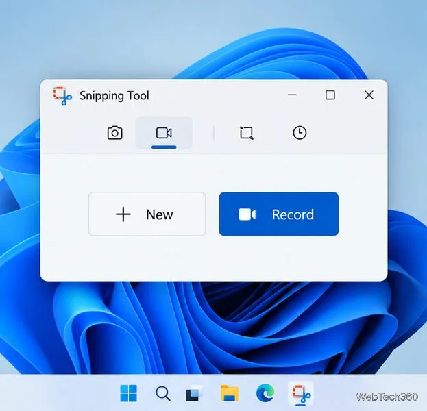Minimize the Snipping Tool window
This screenshot has width=427, height=411.
pyautogui.click(x=292, y=95)
